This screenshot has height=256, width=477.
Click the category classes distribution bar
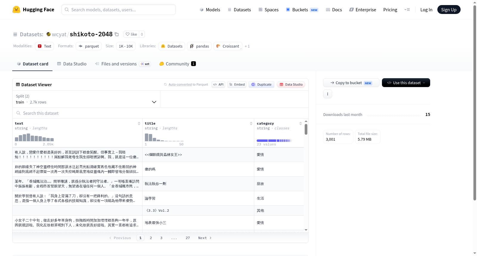coord(274,141)
